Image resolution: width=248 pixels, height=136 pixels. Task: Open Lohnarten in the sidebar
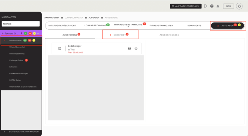pos(13,67)
